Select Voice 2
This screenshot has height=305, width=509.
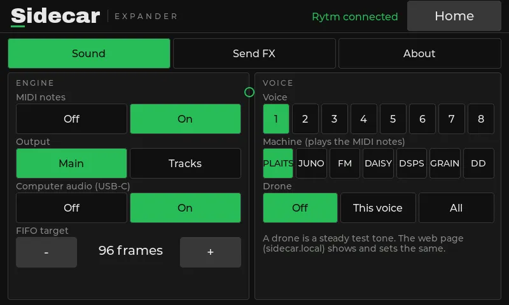point(305,119)
